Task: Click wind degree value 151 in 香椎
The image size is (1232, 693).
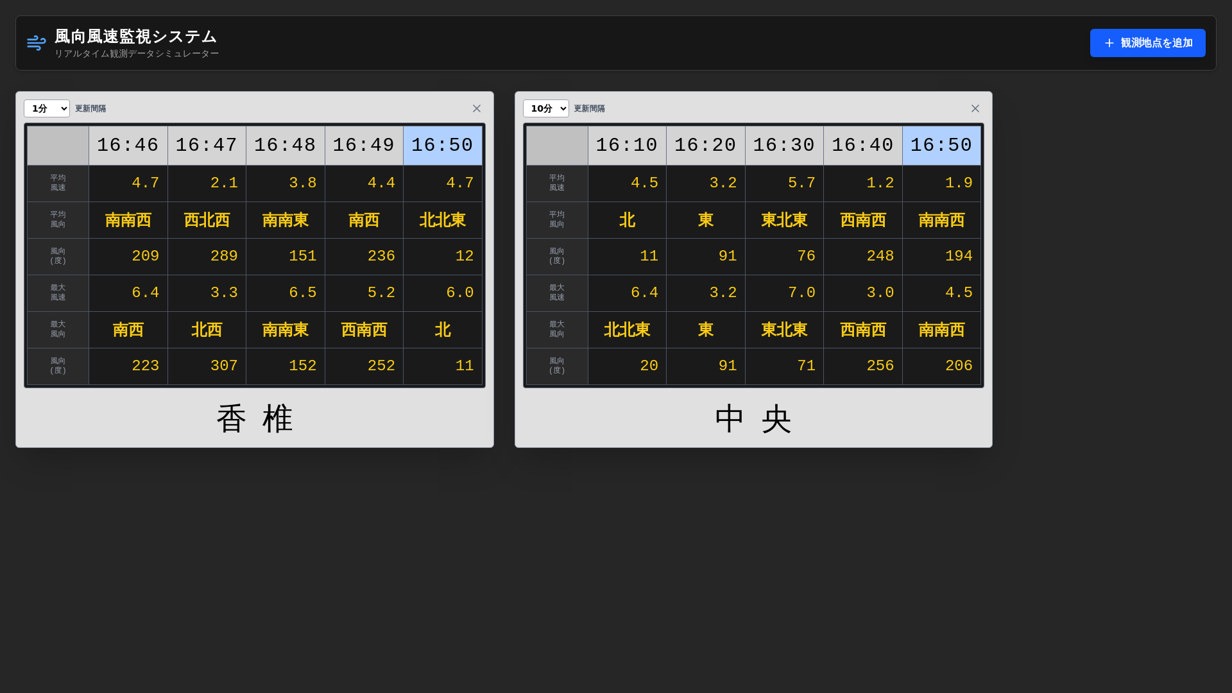Action: click(x=286, y=257)
